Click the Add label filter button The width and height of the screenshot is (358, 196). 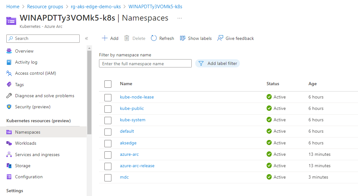[217, 63]
